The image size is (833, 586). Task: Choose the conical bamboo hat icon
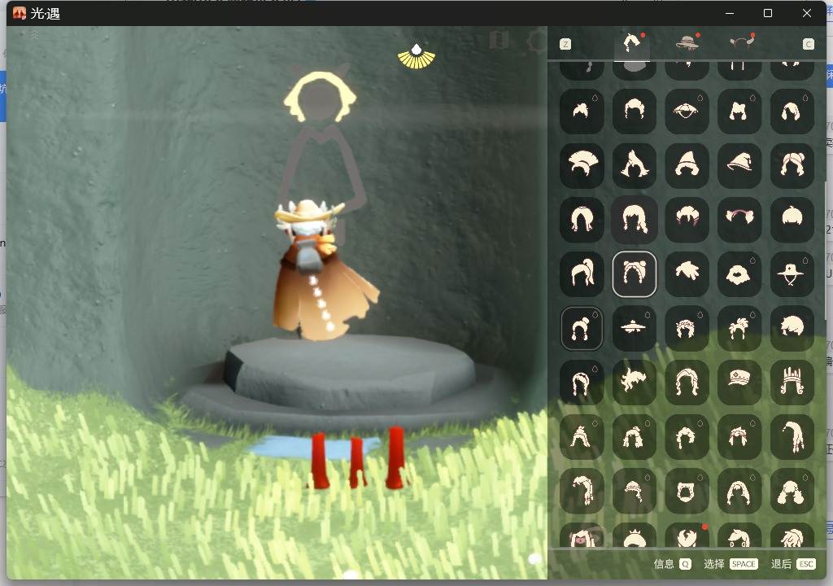[687, 112]
